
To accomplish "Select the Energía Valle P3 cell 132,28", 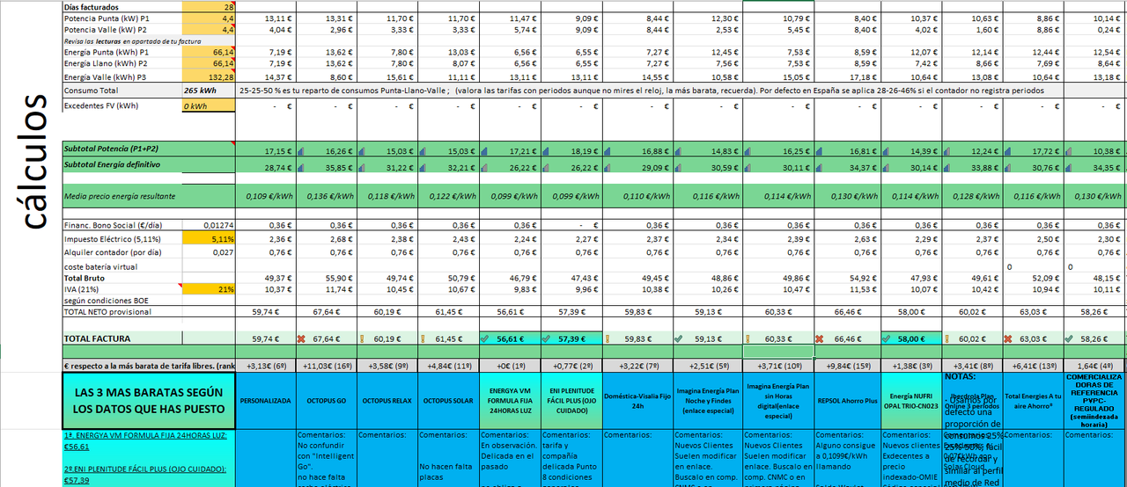I will tap(209, 77).
